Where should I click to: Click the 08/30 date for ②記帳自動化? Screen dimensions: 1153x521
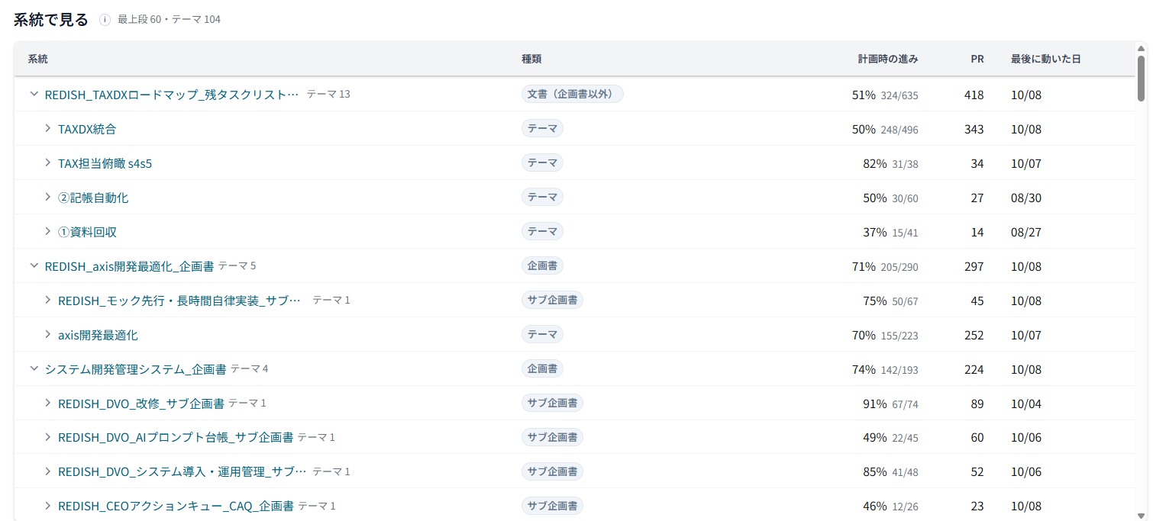(x=1026, y=198)
